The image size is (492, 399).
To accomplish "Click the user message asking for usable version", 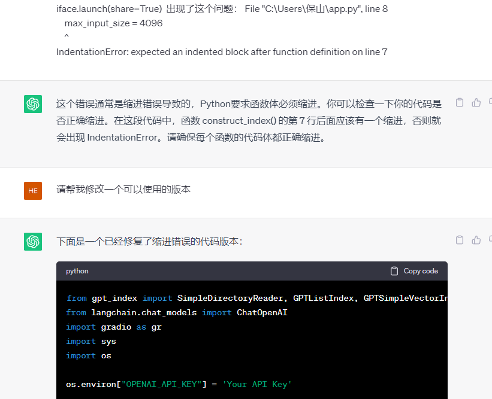I will pos(123,189).
